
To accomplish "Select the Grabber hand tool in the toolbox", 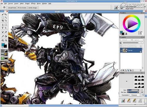I will (6, 40).
